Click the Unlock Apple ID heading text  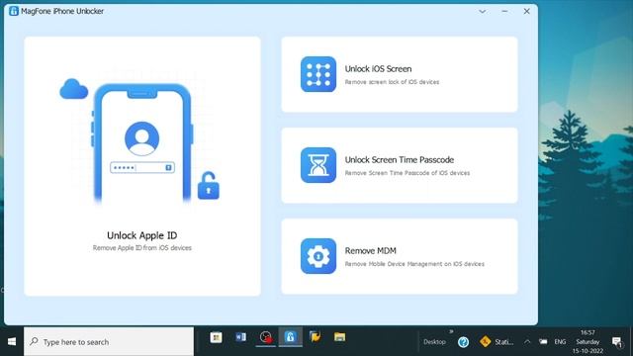[x=142, y=235]
